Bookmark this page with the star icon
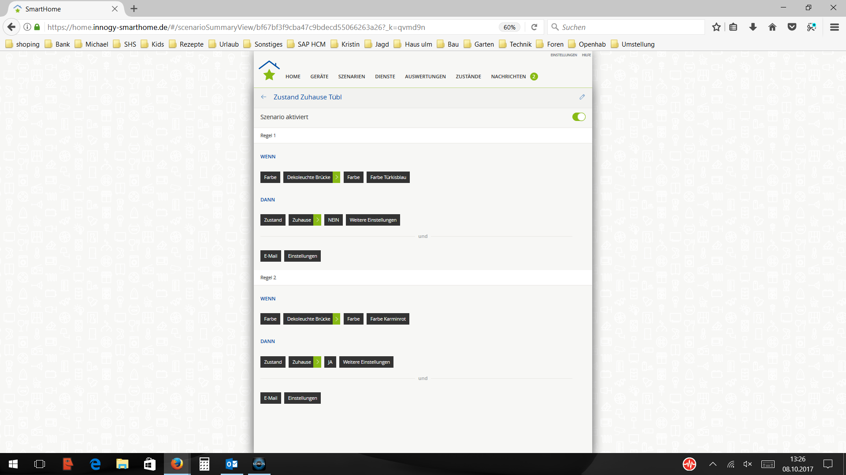 [716, 27]
